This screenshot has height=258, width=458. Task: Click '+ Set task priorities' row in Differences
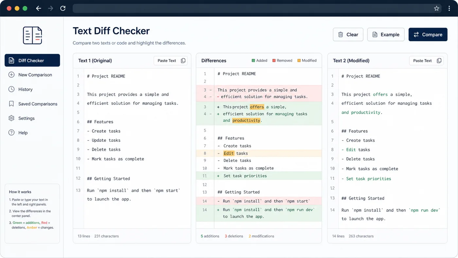coord(259,176)
